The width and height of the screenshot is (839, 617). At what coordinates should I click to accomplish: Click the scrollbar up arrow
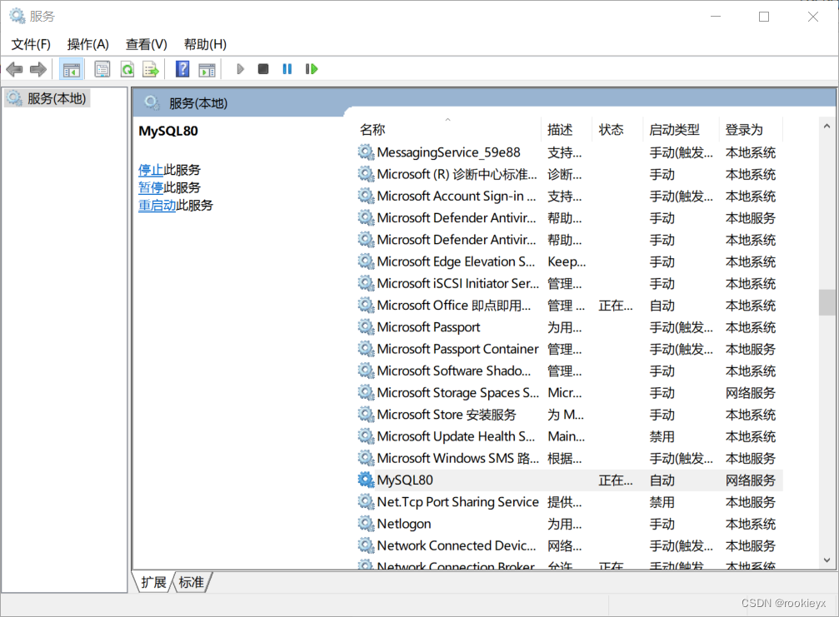[x=827, y=127]
